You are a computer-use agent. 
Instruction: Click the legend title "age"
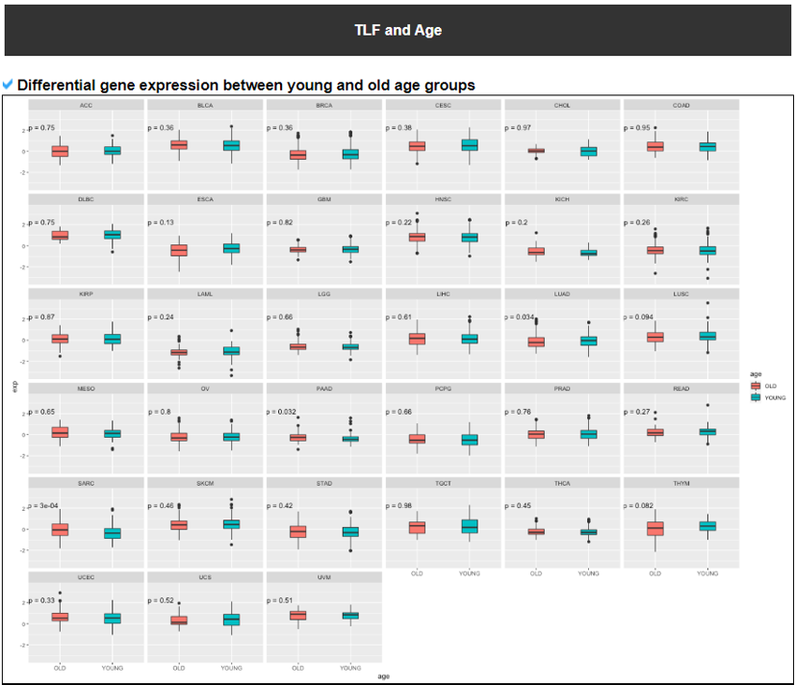(756, 374)
